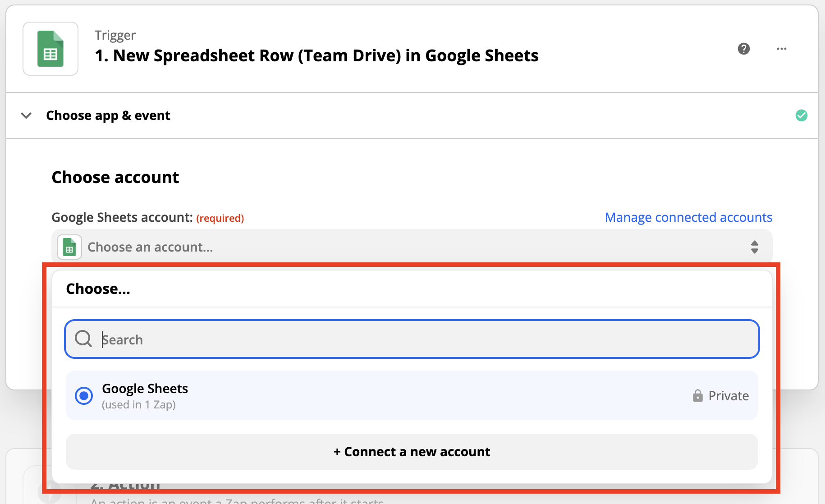Collapse the Choose app & event section

27,115
